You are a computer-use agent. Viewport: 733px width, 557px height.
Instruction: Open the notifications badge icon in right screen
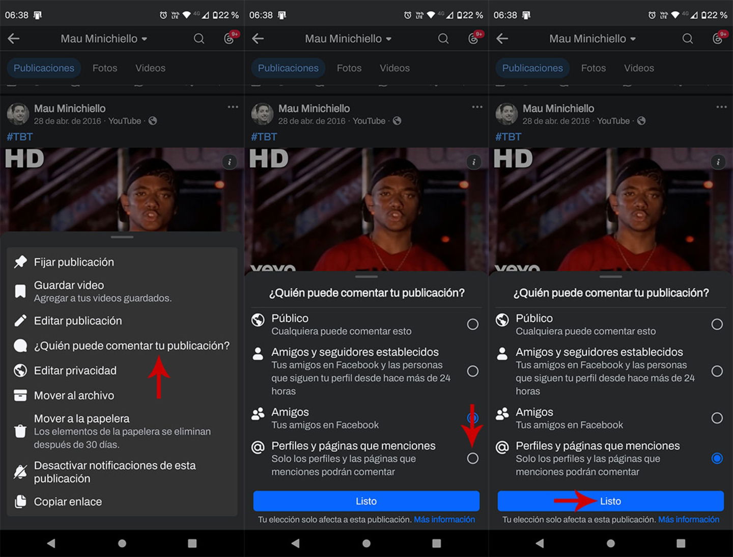tap(719, 38)
